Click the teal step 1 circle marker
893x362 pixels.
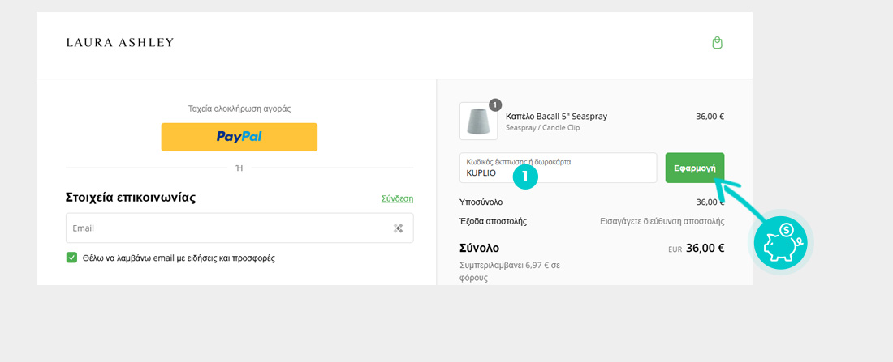pos(525,177)
